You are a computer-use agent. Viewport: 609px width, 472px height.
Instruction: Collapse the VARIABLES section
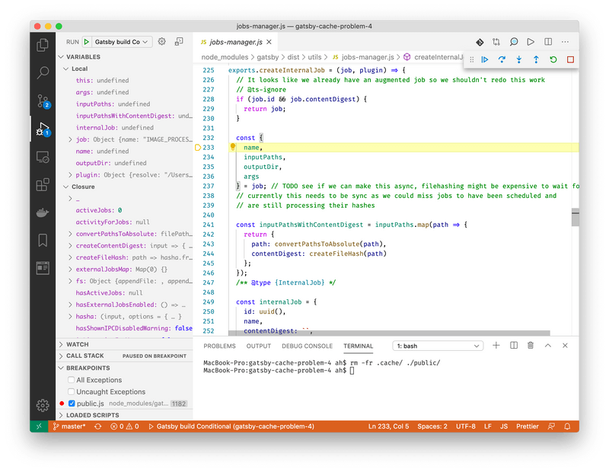61,57
